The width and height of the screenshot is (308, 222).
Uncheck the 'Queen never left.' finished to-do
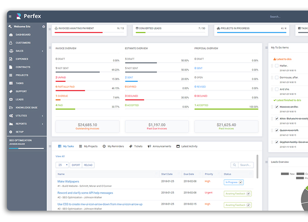(277, 130)
